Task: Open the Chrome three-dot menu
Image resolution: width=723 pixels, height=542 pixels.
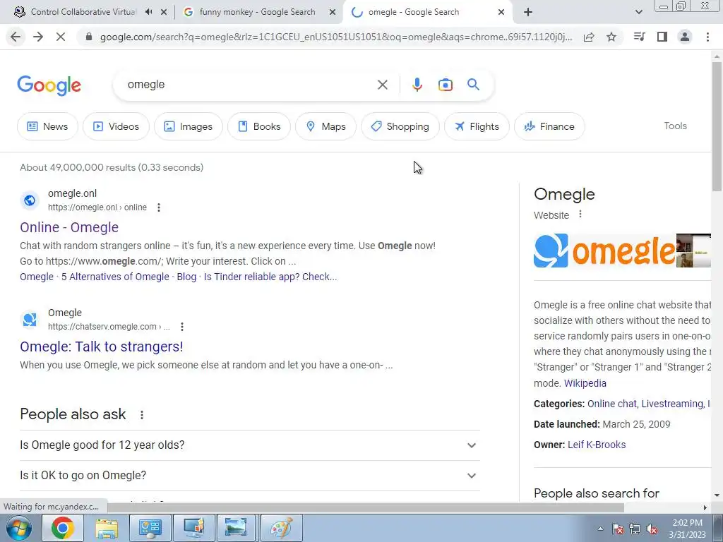Action: pos(707,37)
